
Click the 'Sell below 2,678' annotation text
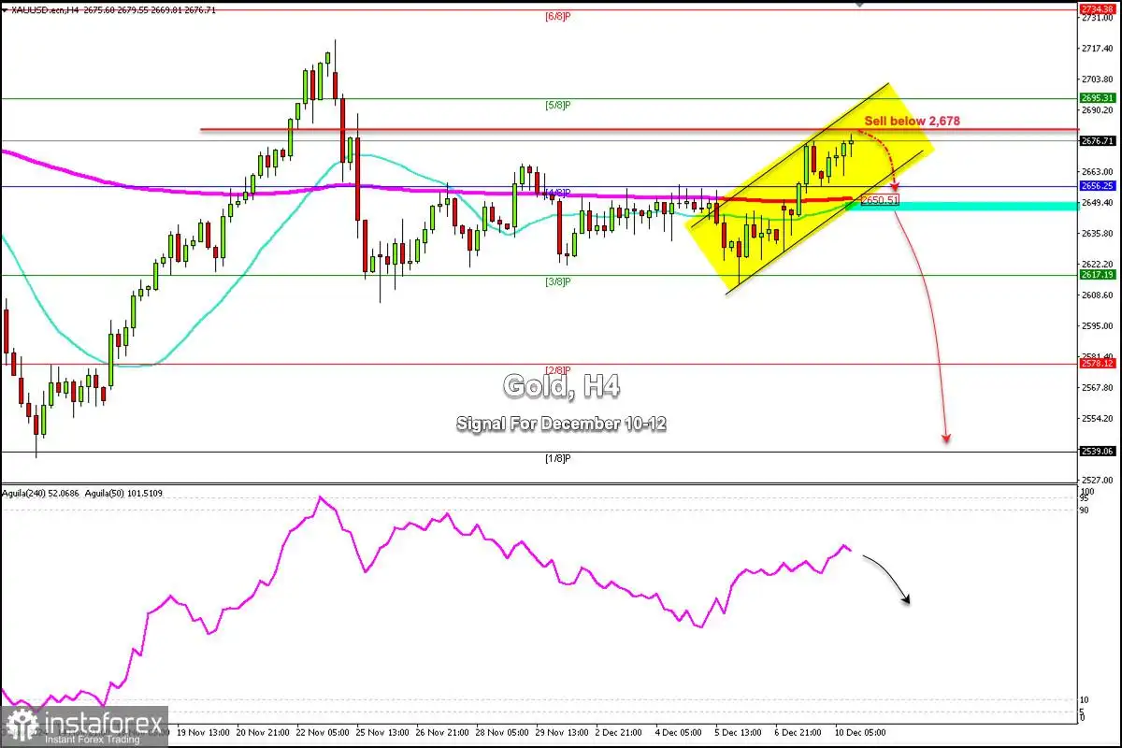(912, 121)
